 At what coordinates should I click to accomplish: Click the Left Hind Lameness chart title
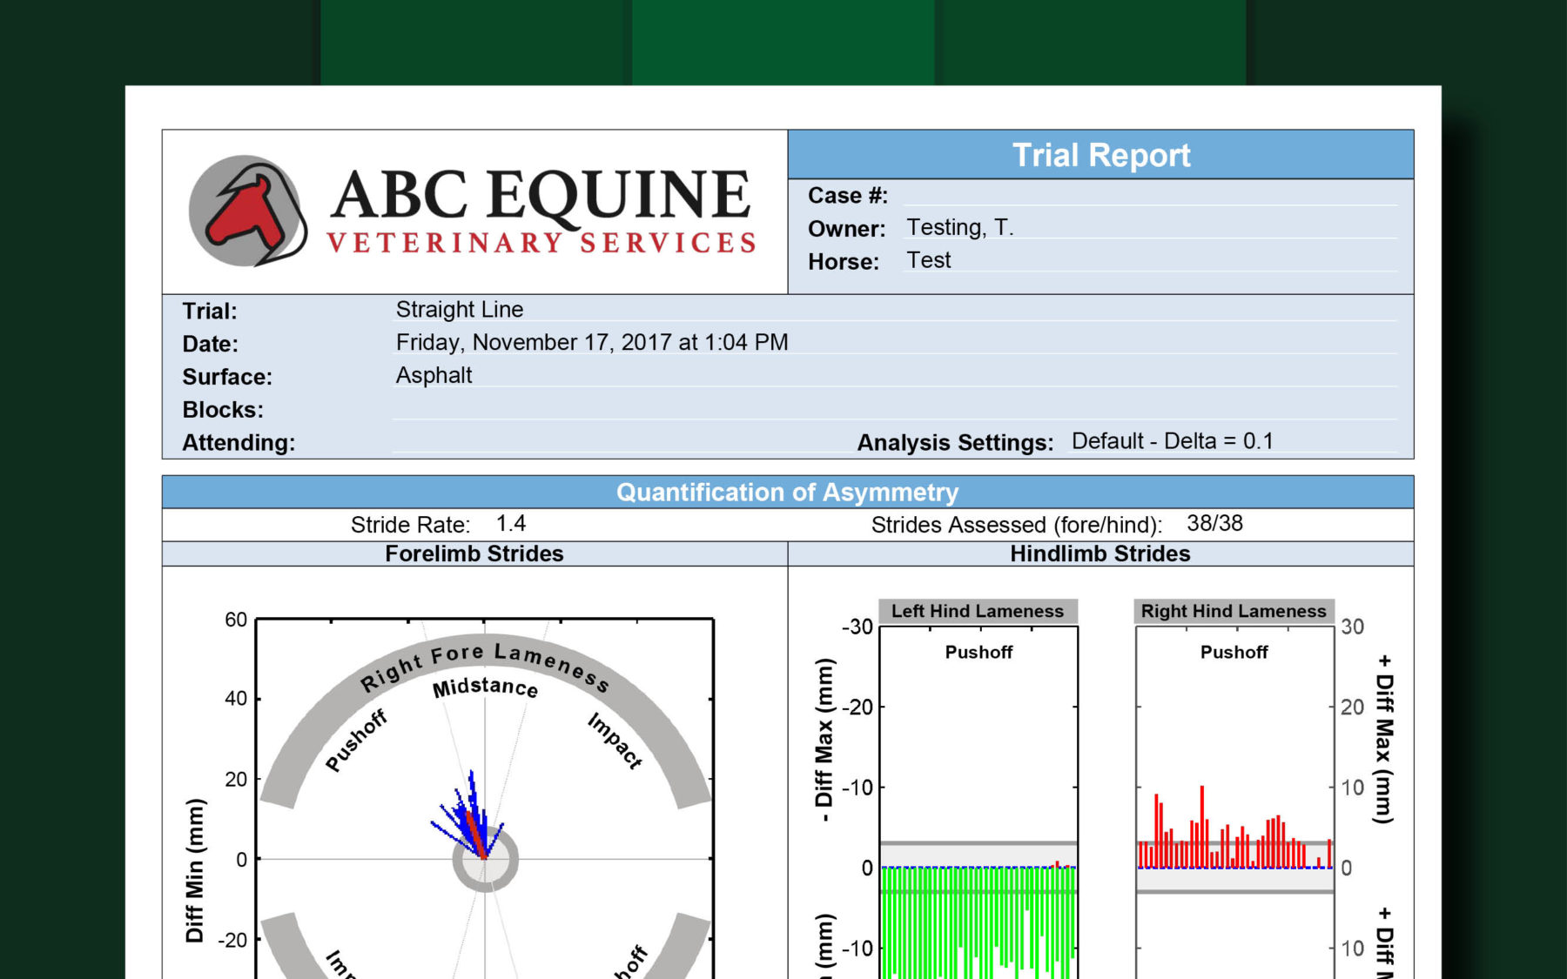pyautogui.click(x=978, y=611)
